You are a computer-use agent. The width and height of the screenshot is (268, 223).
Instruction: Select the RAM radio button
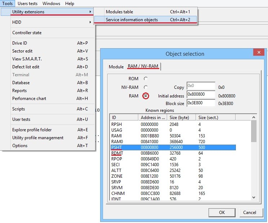pos(146,96)
